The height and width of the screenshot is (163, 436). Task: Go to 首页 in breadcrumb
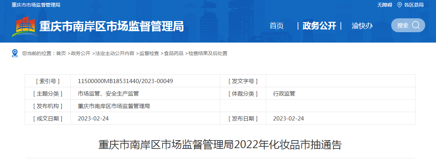[61, 53]
